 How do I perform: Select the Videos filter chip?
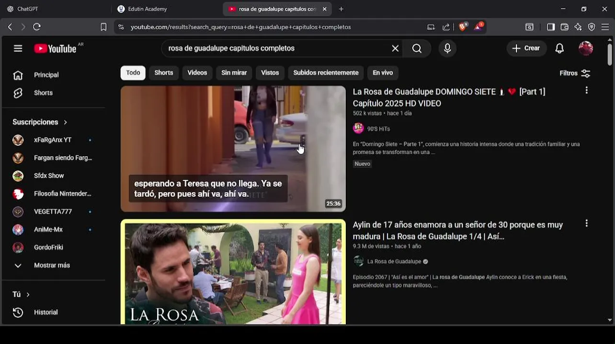click(x=197, y=73)
